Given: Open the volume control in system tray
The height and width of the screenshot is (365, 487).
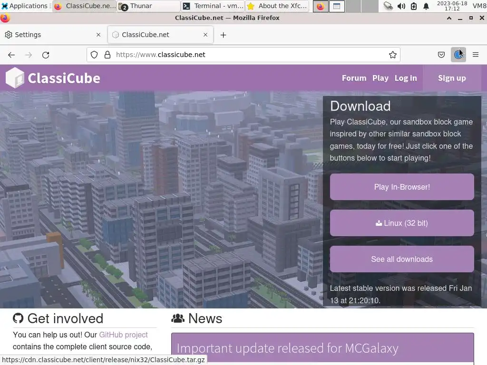Looking at the screenshot, I should 401,6.
